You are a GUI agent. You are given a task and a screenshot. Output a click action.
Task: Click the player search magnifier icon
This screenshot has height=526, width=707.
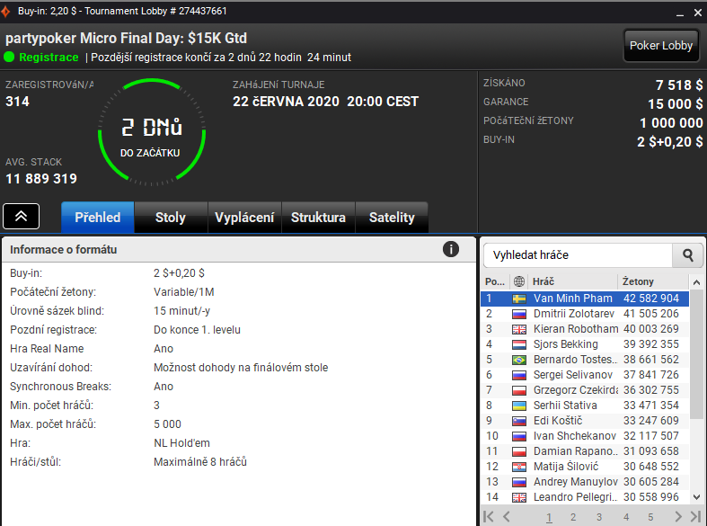pyautogui.click(x=687, y=255)
